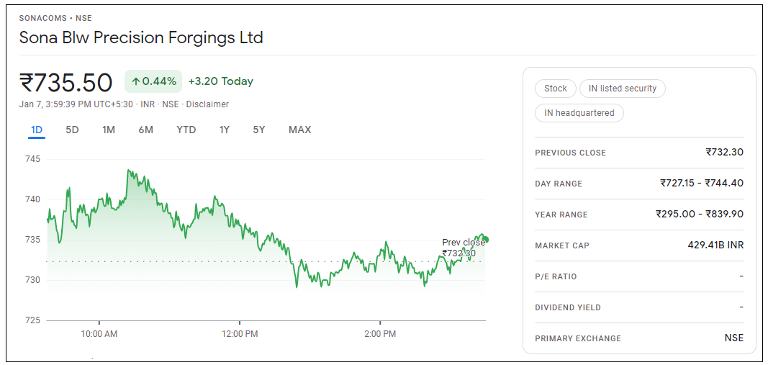
Task: Click the green up-arrow percent change badge
Action: coord(153,81)
